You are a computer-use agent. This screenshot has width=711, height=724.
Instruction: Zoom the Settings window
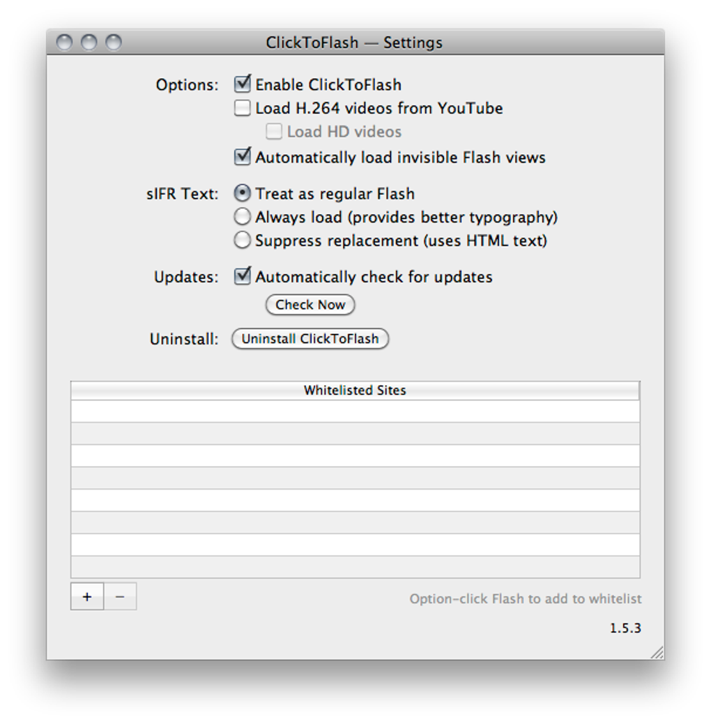(114, 43)
